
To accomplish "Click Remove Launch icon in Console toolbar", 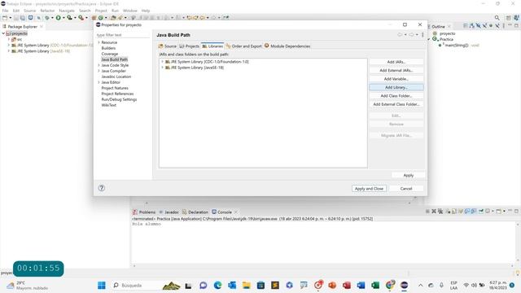I will [434, 212].
